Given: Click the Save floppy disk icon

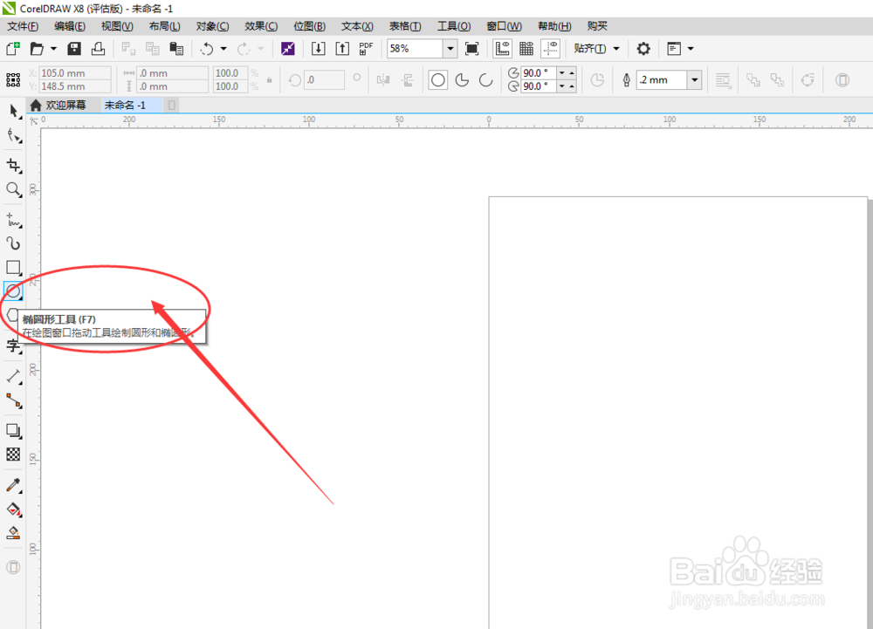Looking at the screenshot, I should coord(74,49).
